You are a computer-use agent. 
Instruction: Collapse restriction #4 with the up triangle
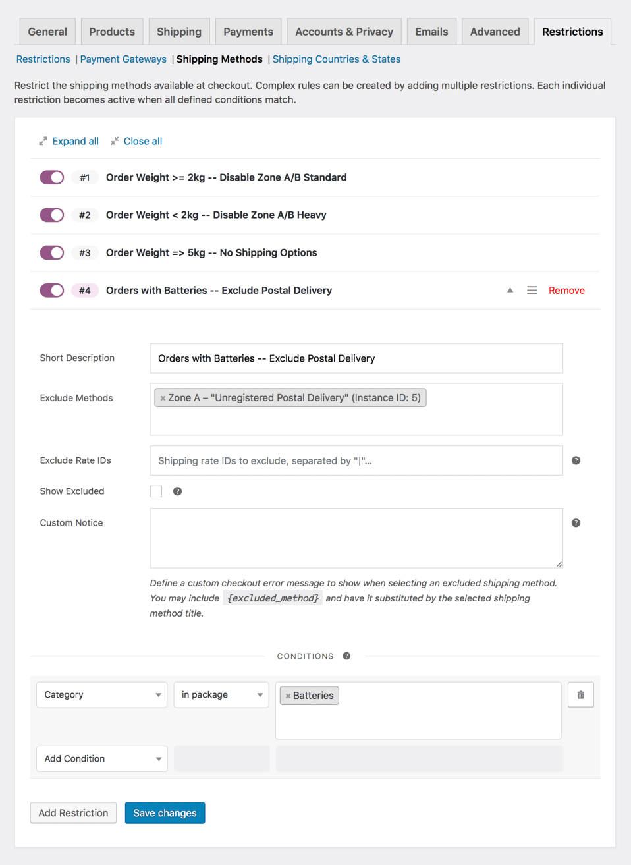(x=510, y=290)
